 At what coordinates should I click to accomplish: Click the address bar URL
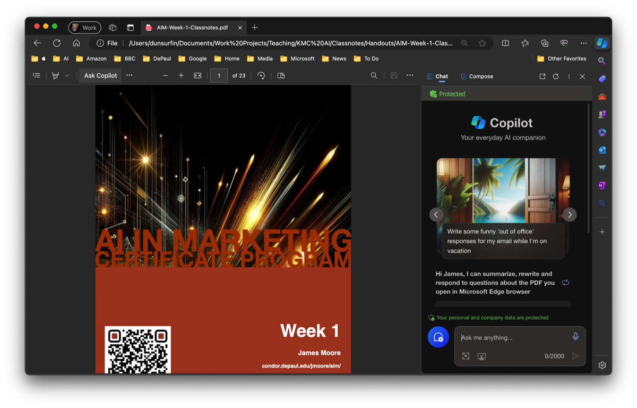tap(290, 43)
